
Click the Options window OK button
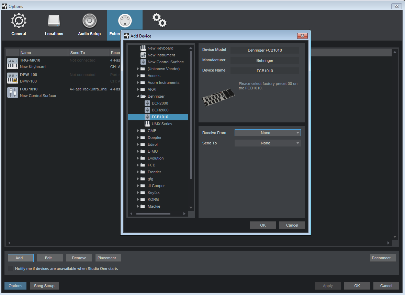coord(357,286)
